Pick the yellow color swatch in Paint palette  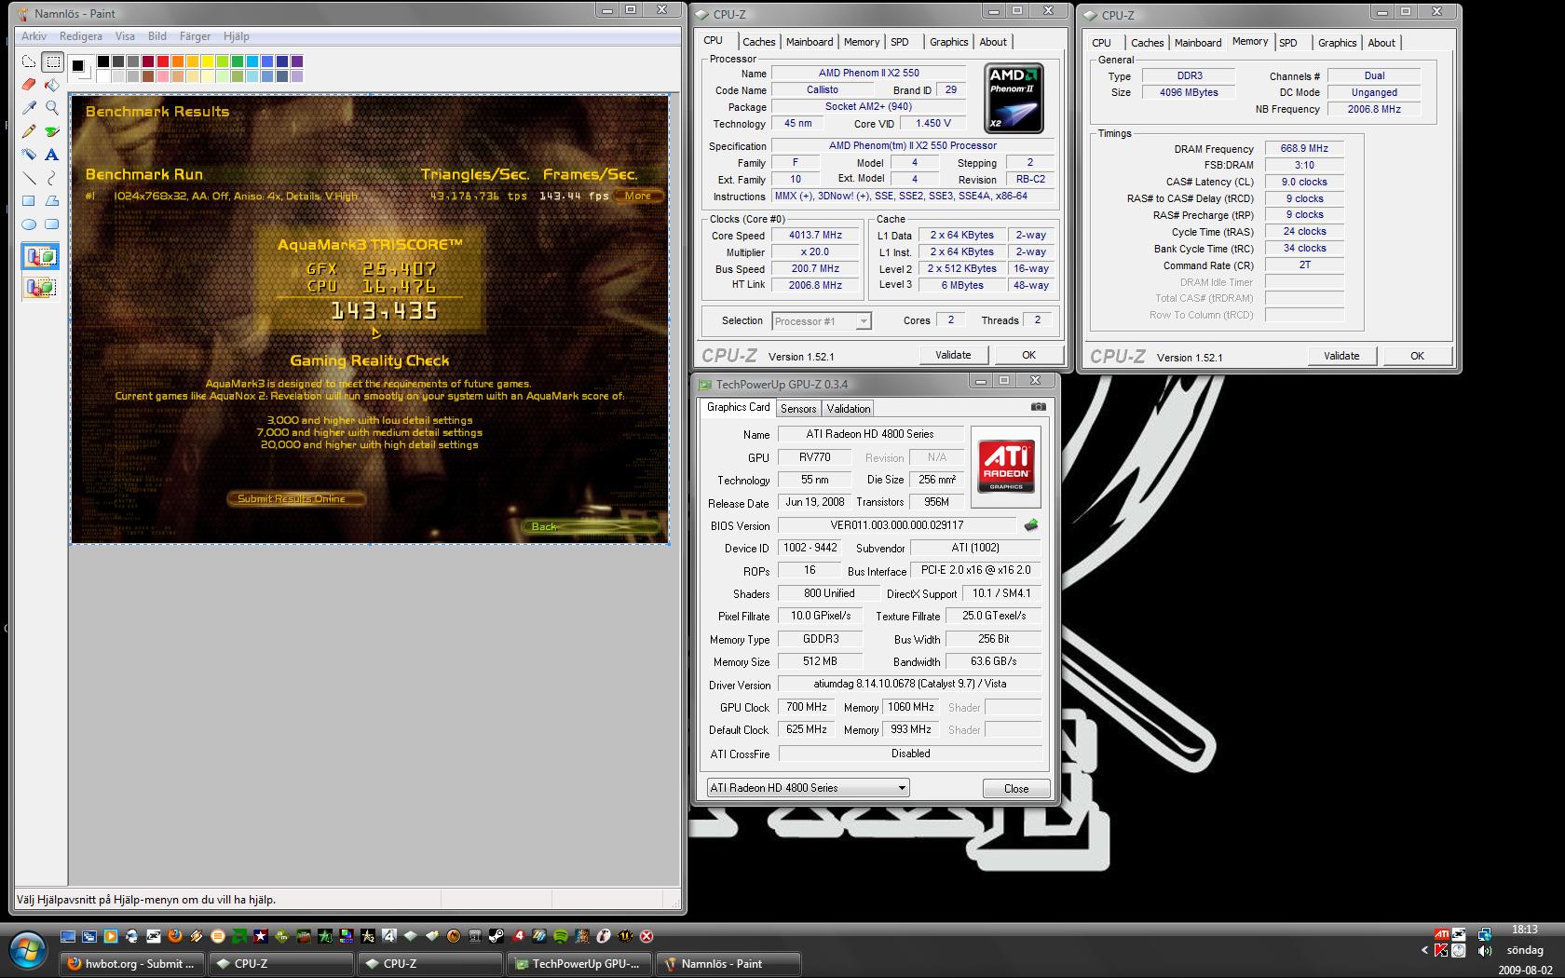tap(208, 61)
